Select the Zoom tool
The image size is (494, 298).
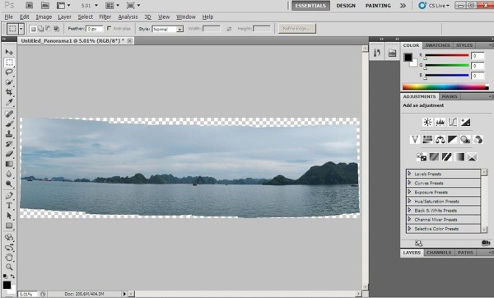pos(9,268)
